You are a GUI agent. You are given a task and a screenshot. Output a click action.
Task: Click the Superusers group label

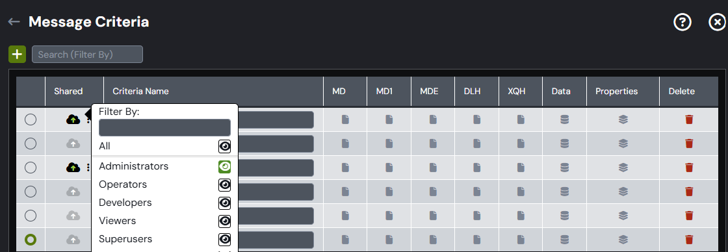[125, 240]
